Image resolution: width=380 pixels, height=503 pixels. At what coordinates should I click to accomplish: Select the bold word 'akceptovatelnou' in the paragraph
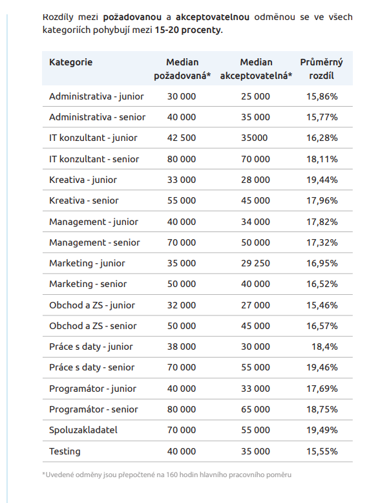212,17
